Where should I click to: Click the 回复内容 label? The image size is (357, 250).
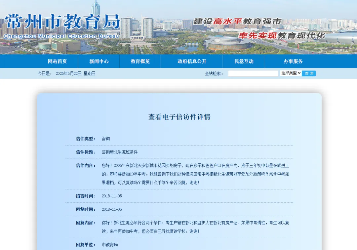86,223
